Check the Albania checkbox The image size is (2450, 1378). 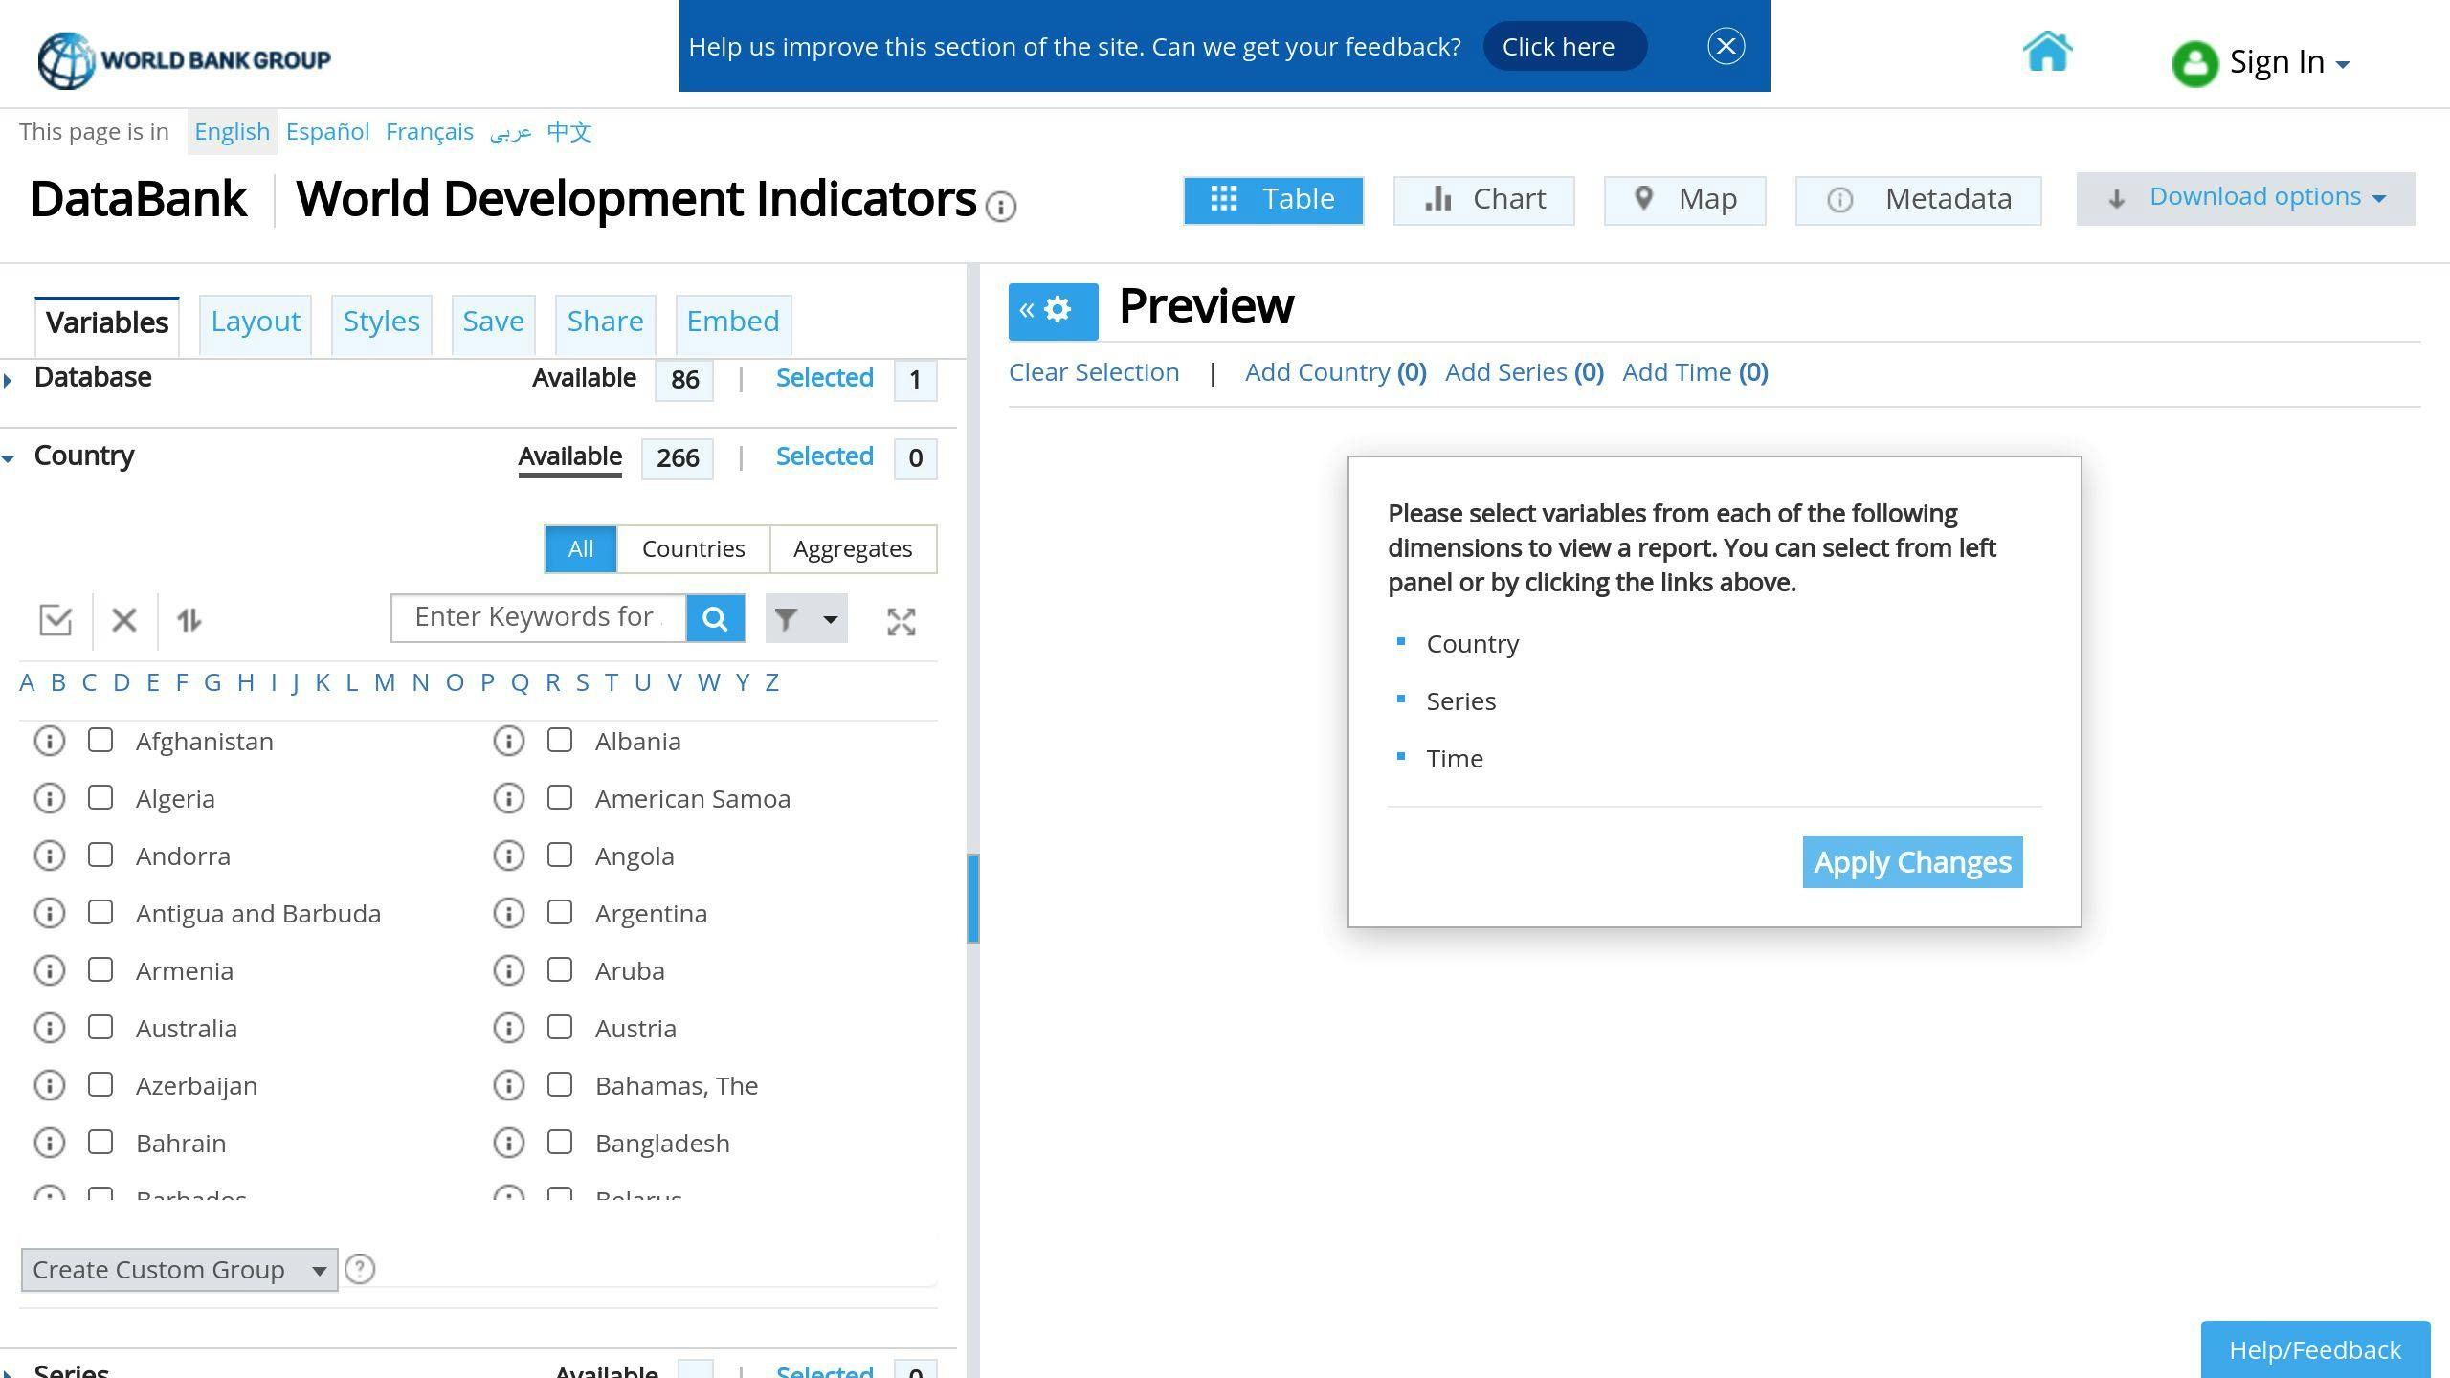coord(560,740)
